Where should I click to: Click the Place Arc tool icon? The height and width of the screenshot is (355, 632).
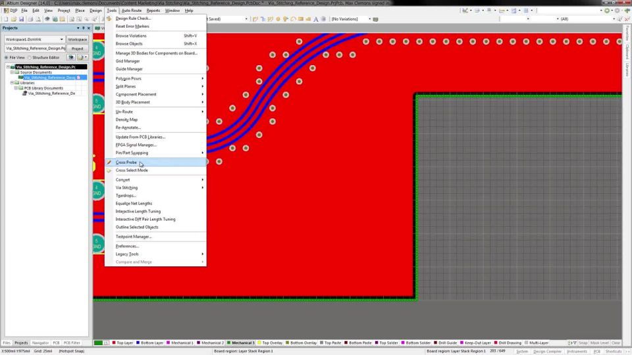point(294,19)
